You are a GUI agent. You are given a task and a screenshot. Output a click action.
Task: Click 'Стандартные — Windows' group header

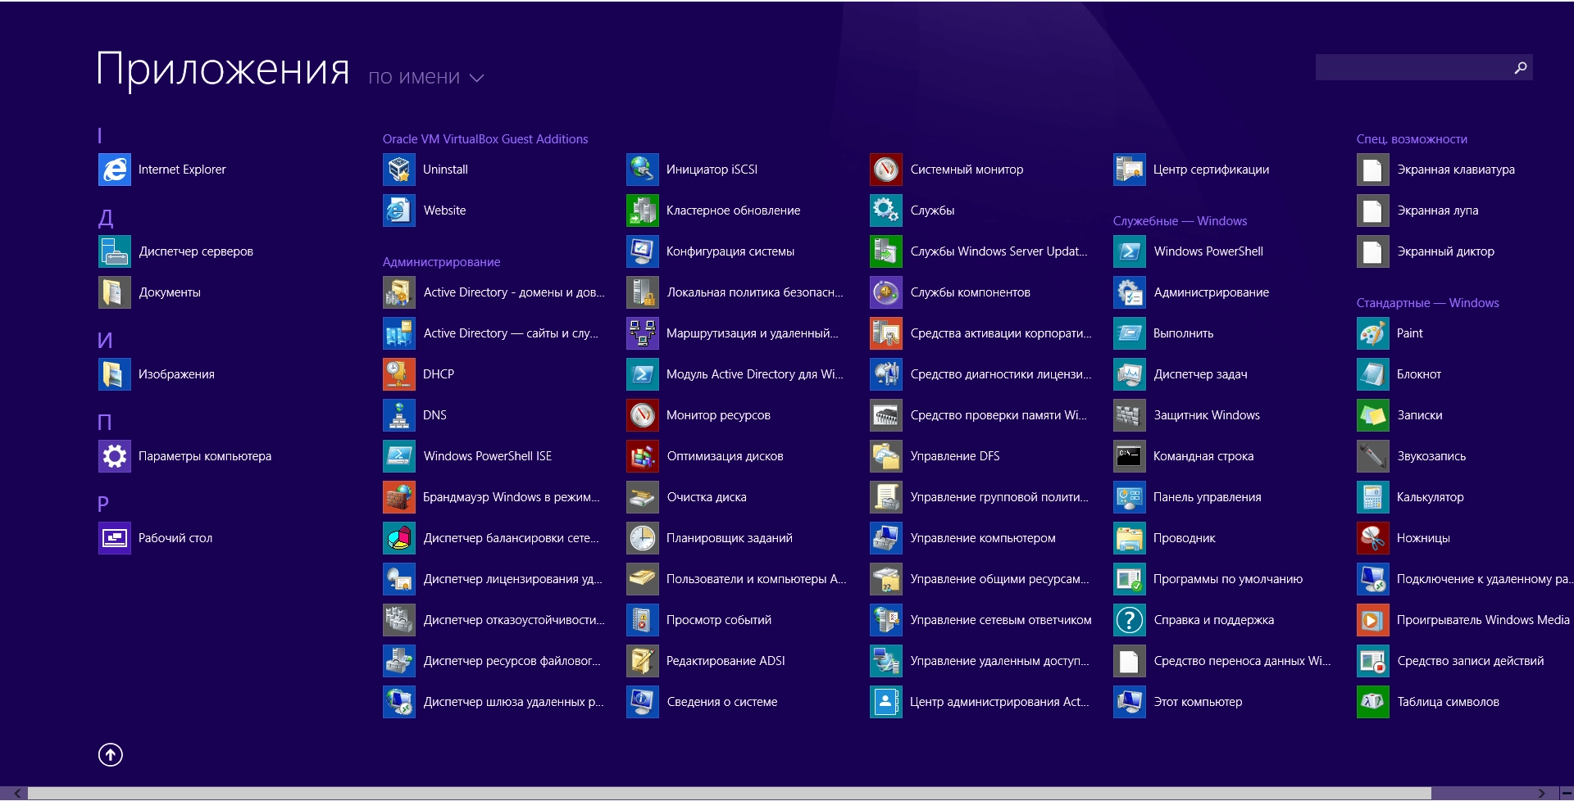pyautogui.click(x=1427, y=303)
